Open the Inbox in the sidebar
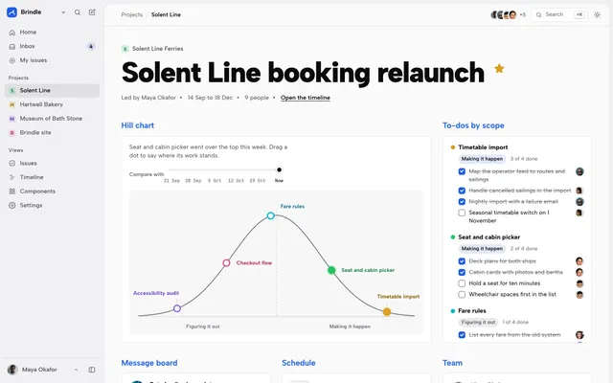The height and width of the screenshot is (383, 613). (x=52, y=46)
